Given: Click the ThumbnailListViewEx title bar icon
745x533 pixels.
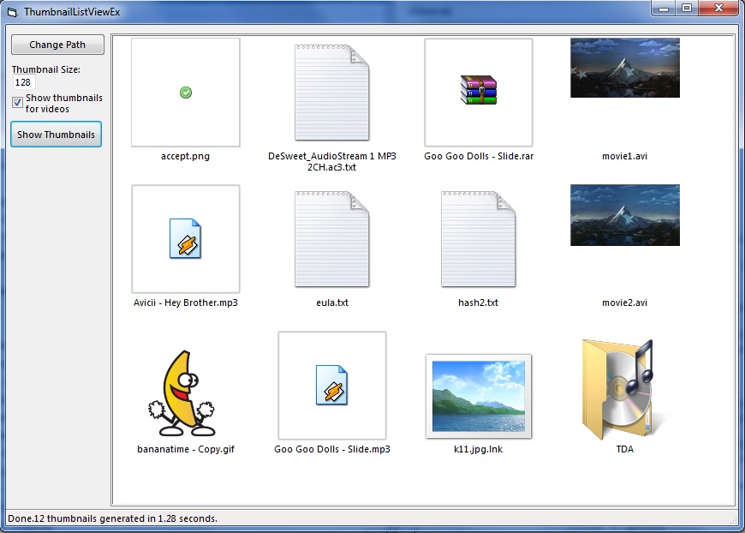Looking at the screenshot, I should [x=10, y=9].
